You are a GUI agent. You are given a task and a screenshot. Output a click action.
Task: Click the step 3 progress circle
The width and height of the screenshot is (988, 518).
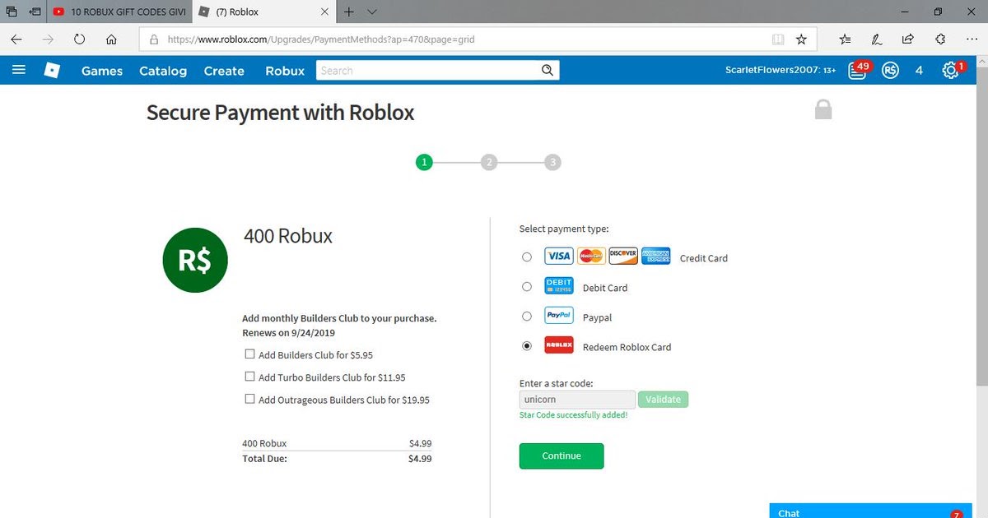553,162
